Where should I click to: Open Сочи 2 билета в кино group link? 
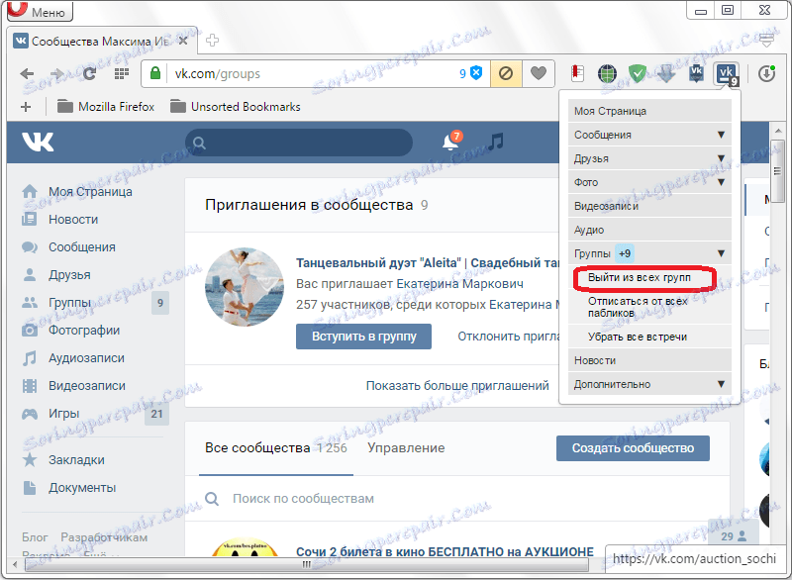coord(445,552)
